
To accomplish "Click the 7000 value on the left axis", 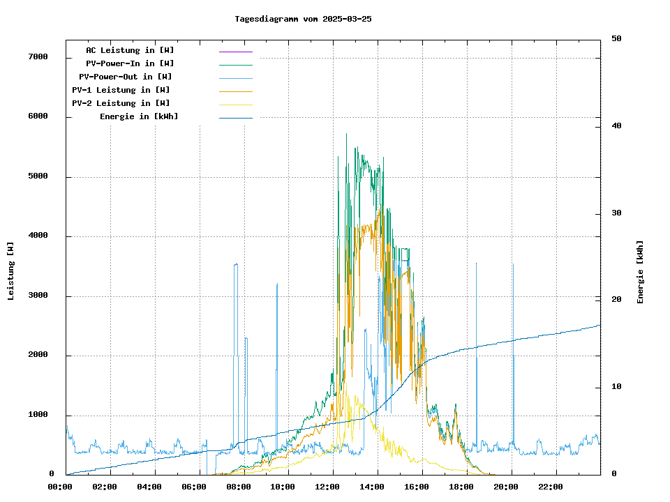I will coord(38,56).
